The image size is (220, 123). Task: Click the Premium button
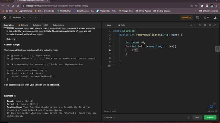point(186,17)
